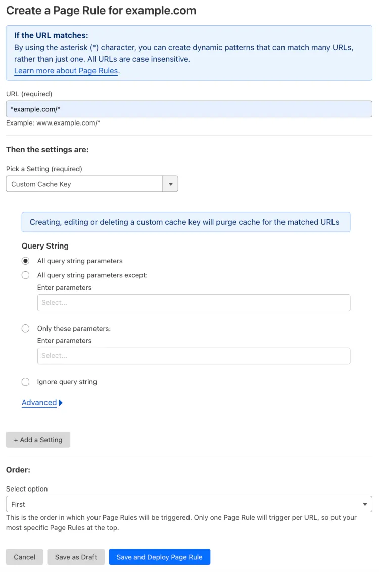Click the 'Save as Draft' button
This screenshot has width=379, height=572.
point(76,557)
